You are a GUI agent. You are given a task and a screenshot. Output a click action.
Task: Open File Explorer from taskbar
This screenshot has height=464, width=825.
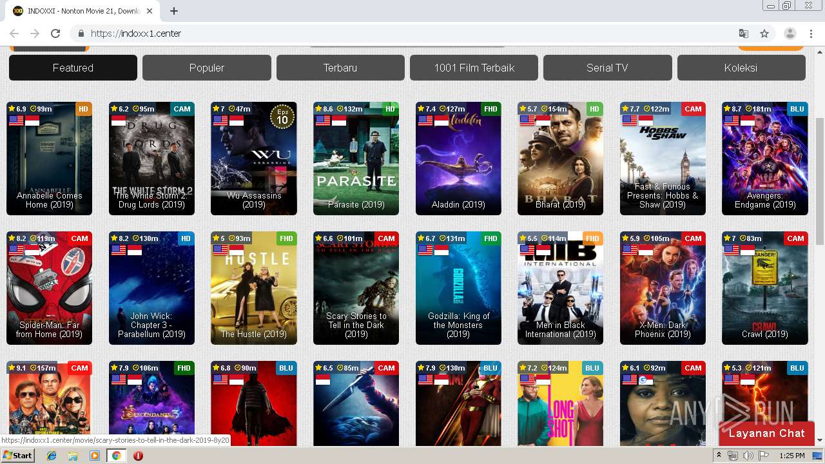73,456
